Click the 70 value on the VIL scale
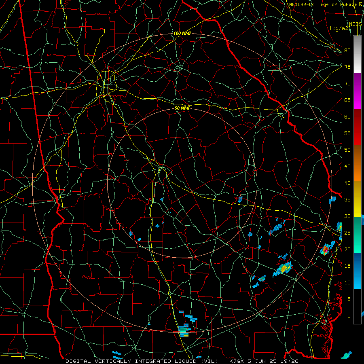 click(x=347, y=84)
